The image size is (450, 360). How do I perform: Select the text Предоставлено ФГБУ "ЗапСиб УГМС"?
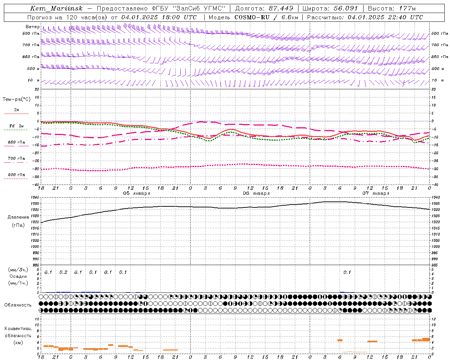click(x=161, y=8)
